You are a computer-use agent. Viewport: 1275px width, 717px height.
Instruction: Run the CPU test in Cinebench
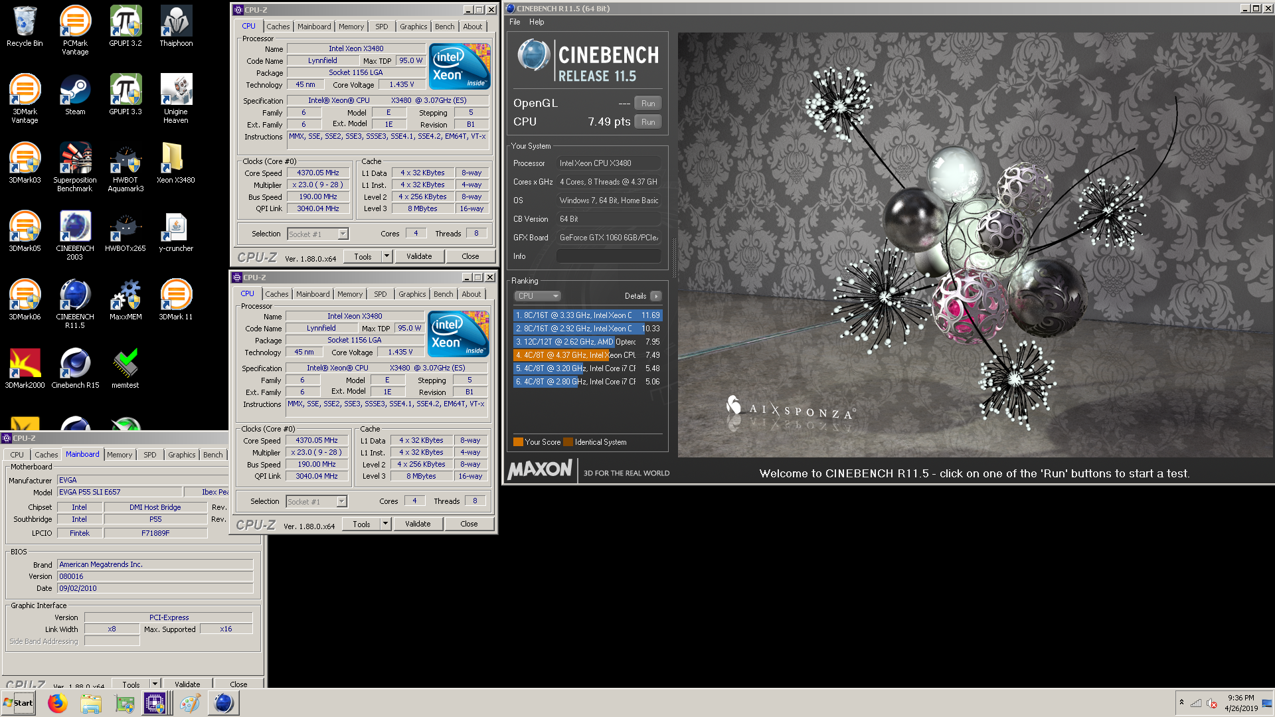648,122
